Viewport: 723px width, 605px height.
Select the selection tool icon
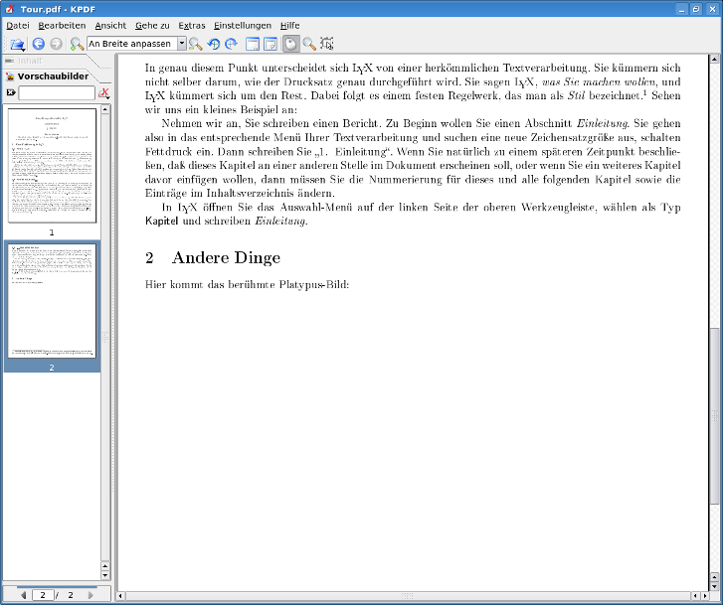coord(327,44)
